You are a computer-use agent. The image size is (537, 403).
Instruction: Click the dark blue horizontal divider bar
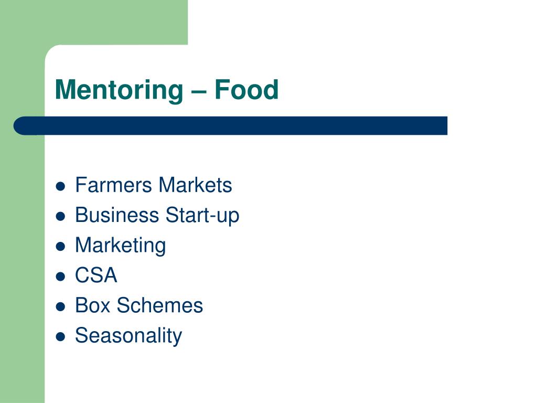point(230,126)
